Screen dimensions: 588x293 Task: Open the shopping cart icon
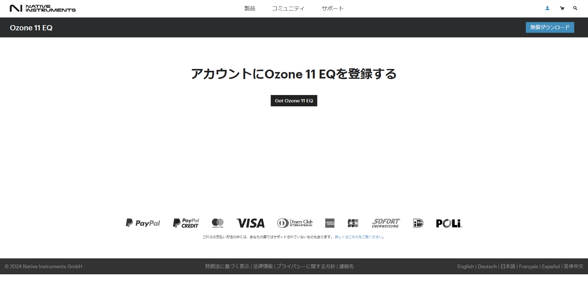[x=562, y=8]
